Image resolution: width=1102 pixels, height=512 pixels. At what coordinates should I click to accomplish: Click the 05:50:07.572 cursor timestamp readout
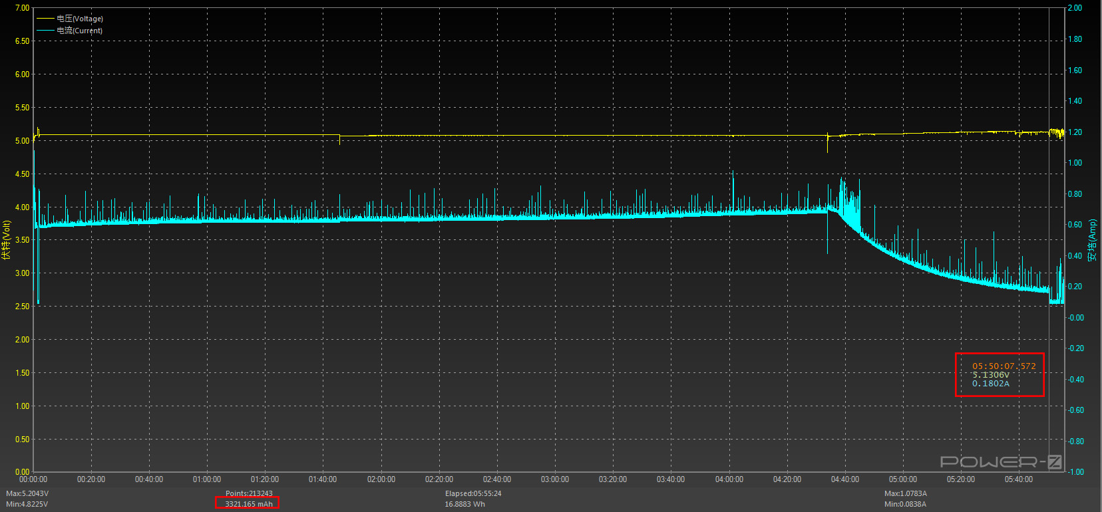coord(1004,366)
